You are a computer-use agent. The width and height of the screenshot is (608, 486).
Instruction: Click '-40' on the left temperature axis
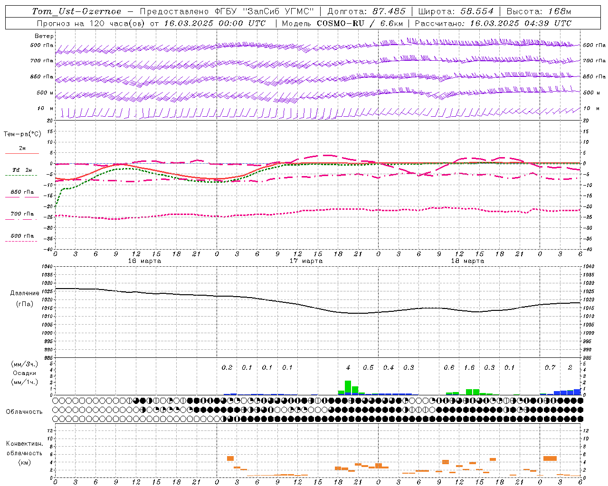pos(48,249)
